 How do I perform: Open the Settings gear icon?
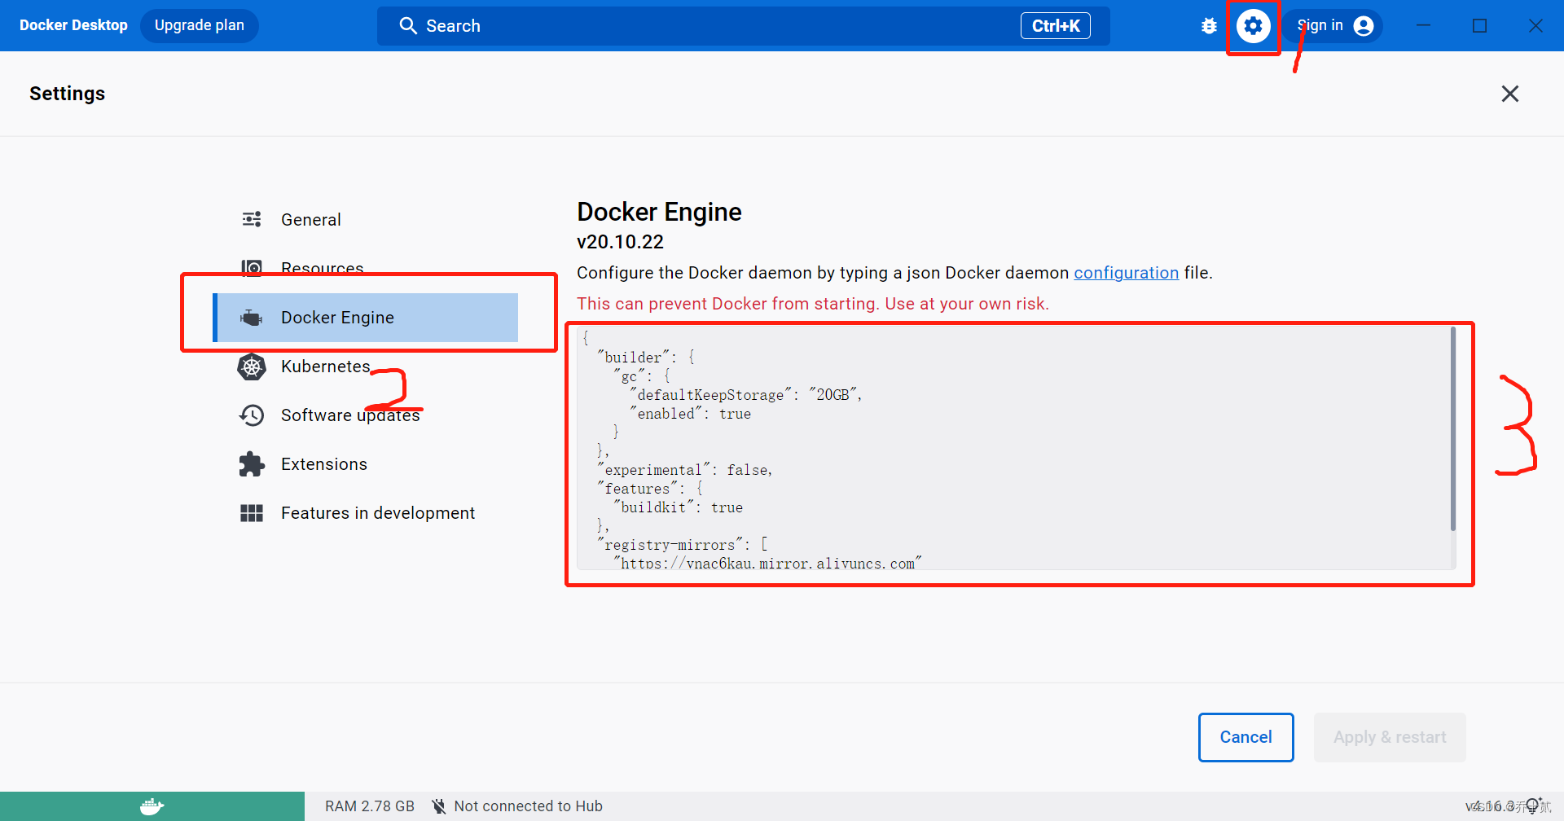point(1253,25)
